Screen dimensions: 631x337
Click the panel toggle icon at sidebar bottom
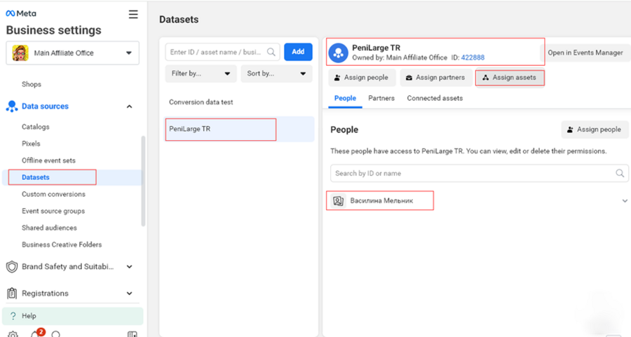(x=132, y=334)
